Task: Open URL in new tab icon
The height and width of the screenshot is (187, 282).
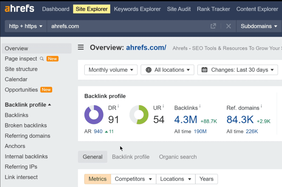Action: point(213,26)
